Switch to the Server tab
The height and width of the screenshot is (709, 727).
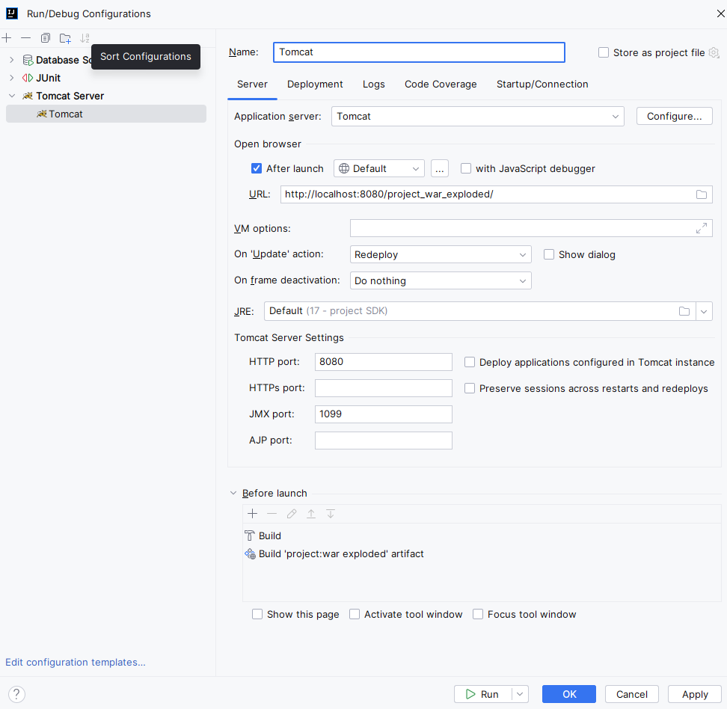[252, 85]
